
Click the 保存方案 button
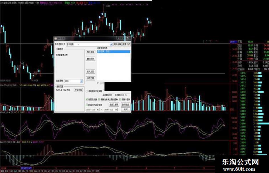[91, 78]
